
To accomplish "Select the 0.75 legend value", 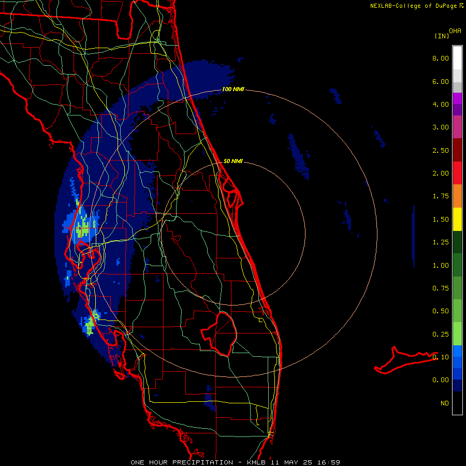I will [441, 288].
